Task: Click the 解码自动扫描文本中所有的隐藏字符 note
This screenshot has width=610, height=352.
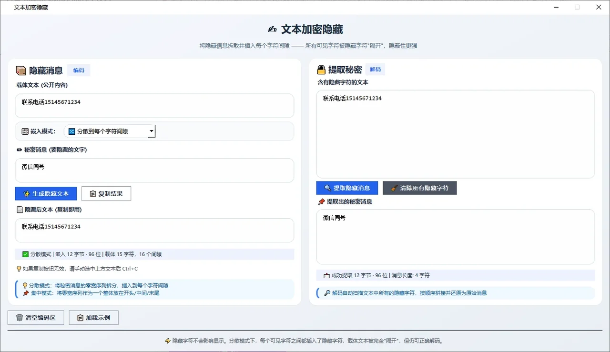Action: 409,293
